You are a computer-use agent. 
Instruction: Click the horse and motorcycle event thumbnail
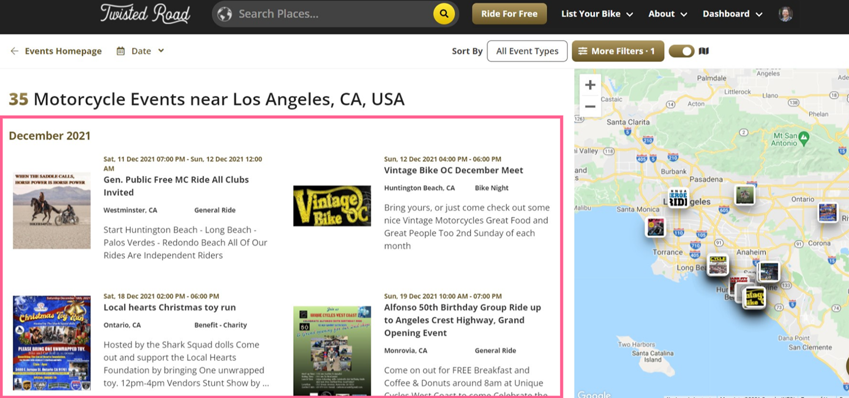[x=52, y=210]
